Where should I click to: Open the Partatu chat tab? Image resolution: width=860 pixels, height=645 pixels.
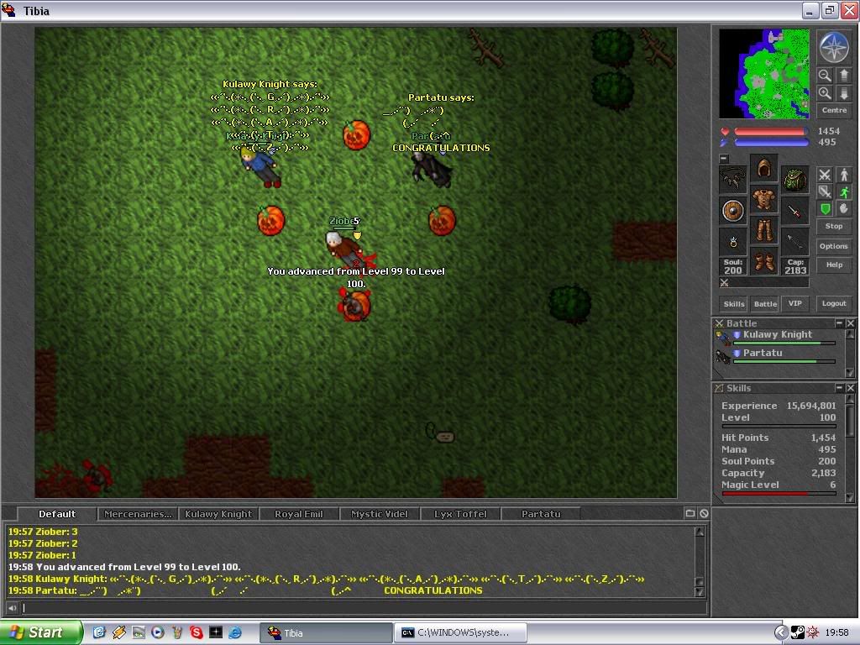pos(541,514)
